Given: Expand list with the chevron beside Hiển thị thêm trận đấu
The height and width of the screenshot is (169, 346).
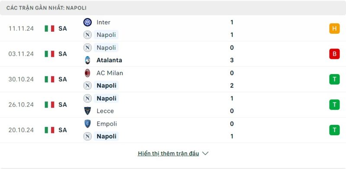Looking at the screenshot, I should click(205, 153).
